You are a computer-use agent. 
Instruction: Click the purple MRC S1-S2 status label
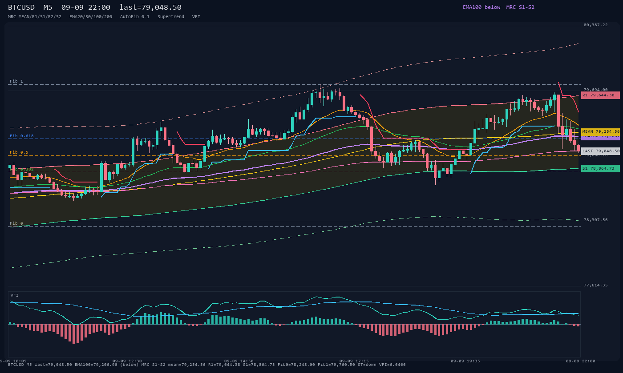coord(520,7)
